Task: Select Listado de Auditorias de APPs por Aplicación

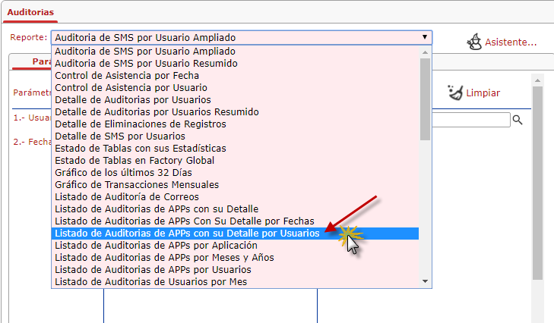Action: coord(236,245)
